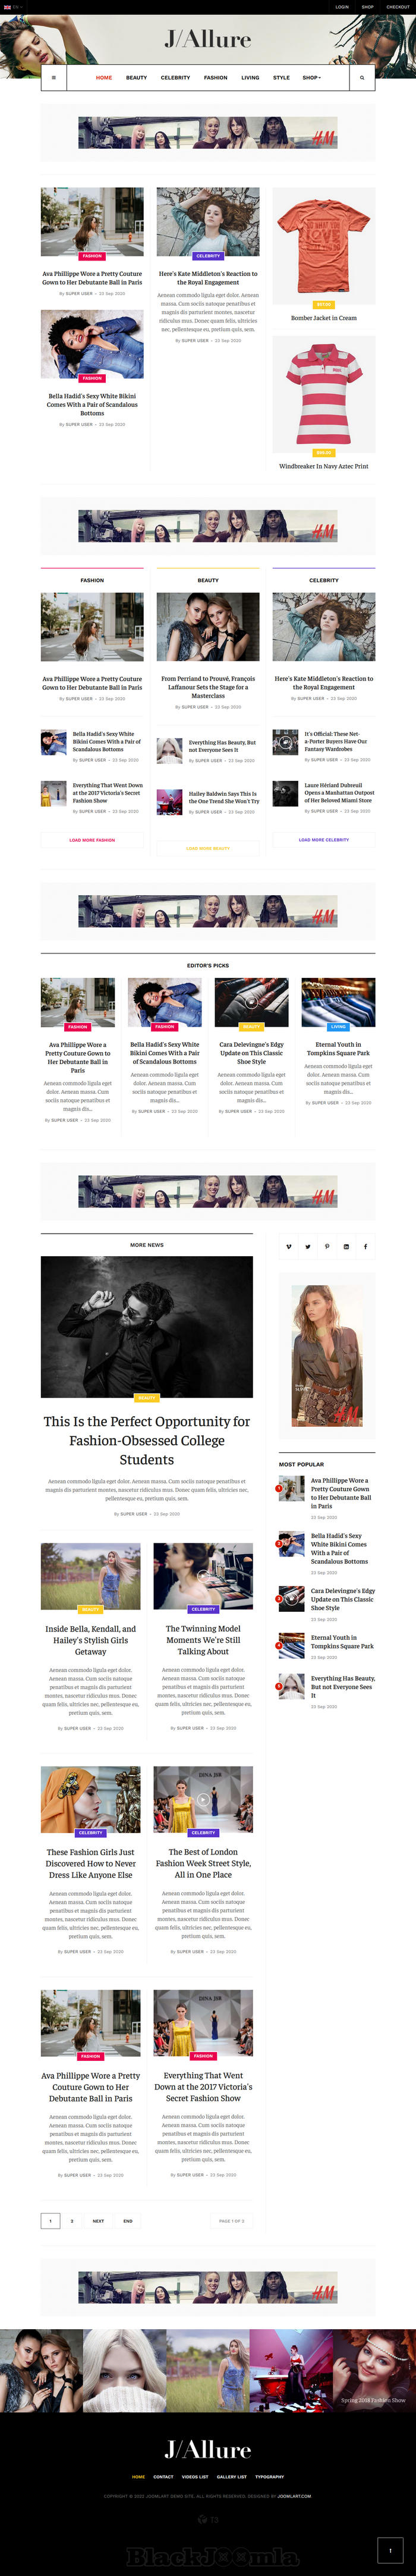Click LOAD MORE CELEBRITY button
Viewport: 416px width, 2576px height.
tap(324, 840)
